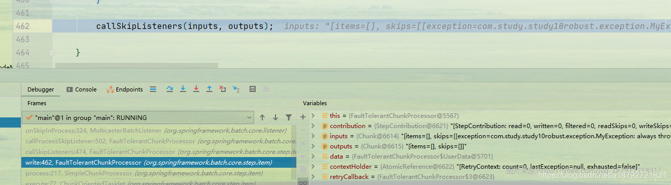
Task: Click the Variables panel header
Action: click(315, 103)
